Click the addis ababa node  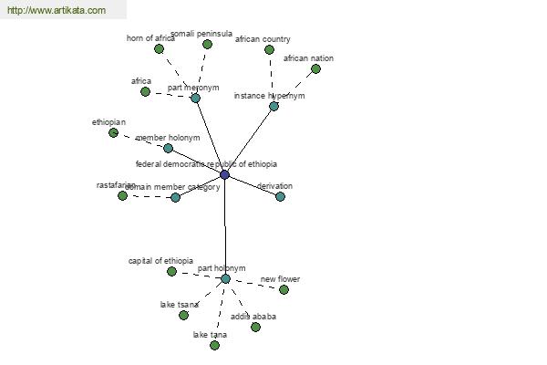pos(255,327)
